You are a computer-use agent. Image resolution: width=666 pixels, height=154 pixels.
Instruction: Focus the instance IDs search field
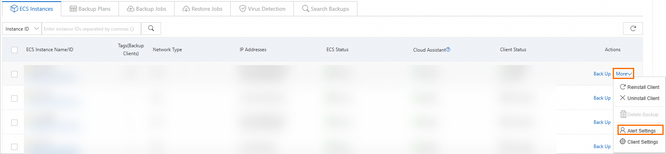coord(91,29)
